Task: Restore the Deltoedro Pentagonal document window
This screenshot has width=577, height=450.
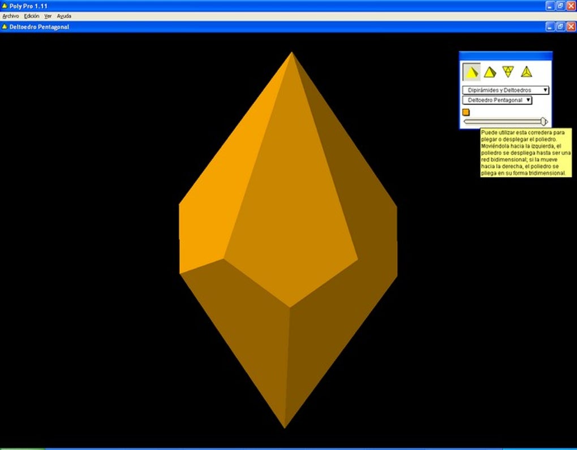Action: (560, 27)
